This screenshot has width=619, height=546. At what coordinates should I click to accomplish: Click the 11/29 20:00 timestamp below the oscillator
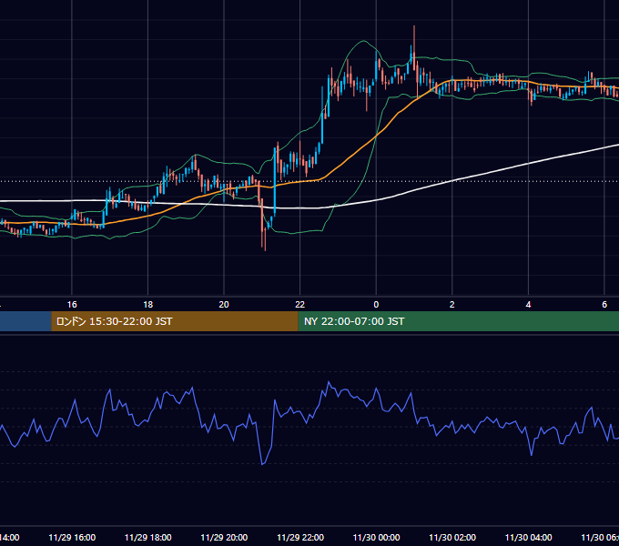(224, 537)
